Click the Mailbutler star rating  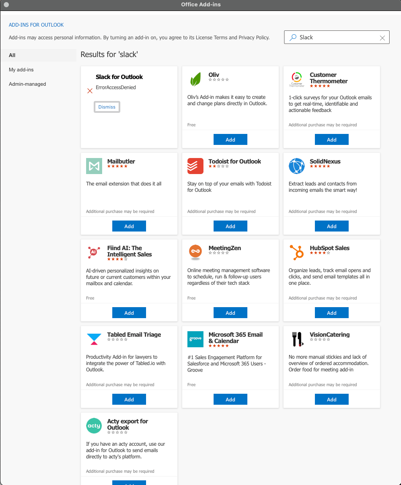[x=117, y=166]
